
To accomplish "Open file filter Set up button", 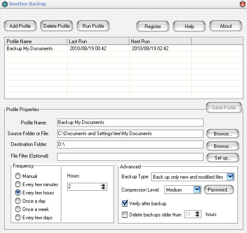I will point(223,158).
